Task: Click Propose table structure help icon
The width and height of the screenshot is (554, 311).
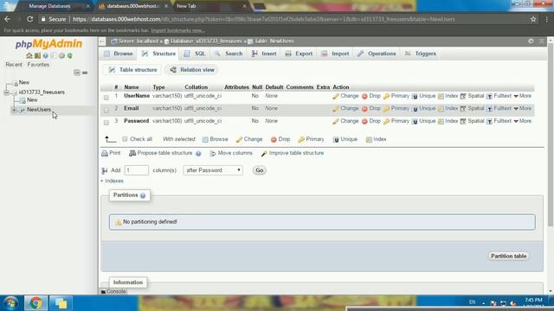Action: [198, 154]
